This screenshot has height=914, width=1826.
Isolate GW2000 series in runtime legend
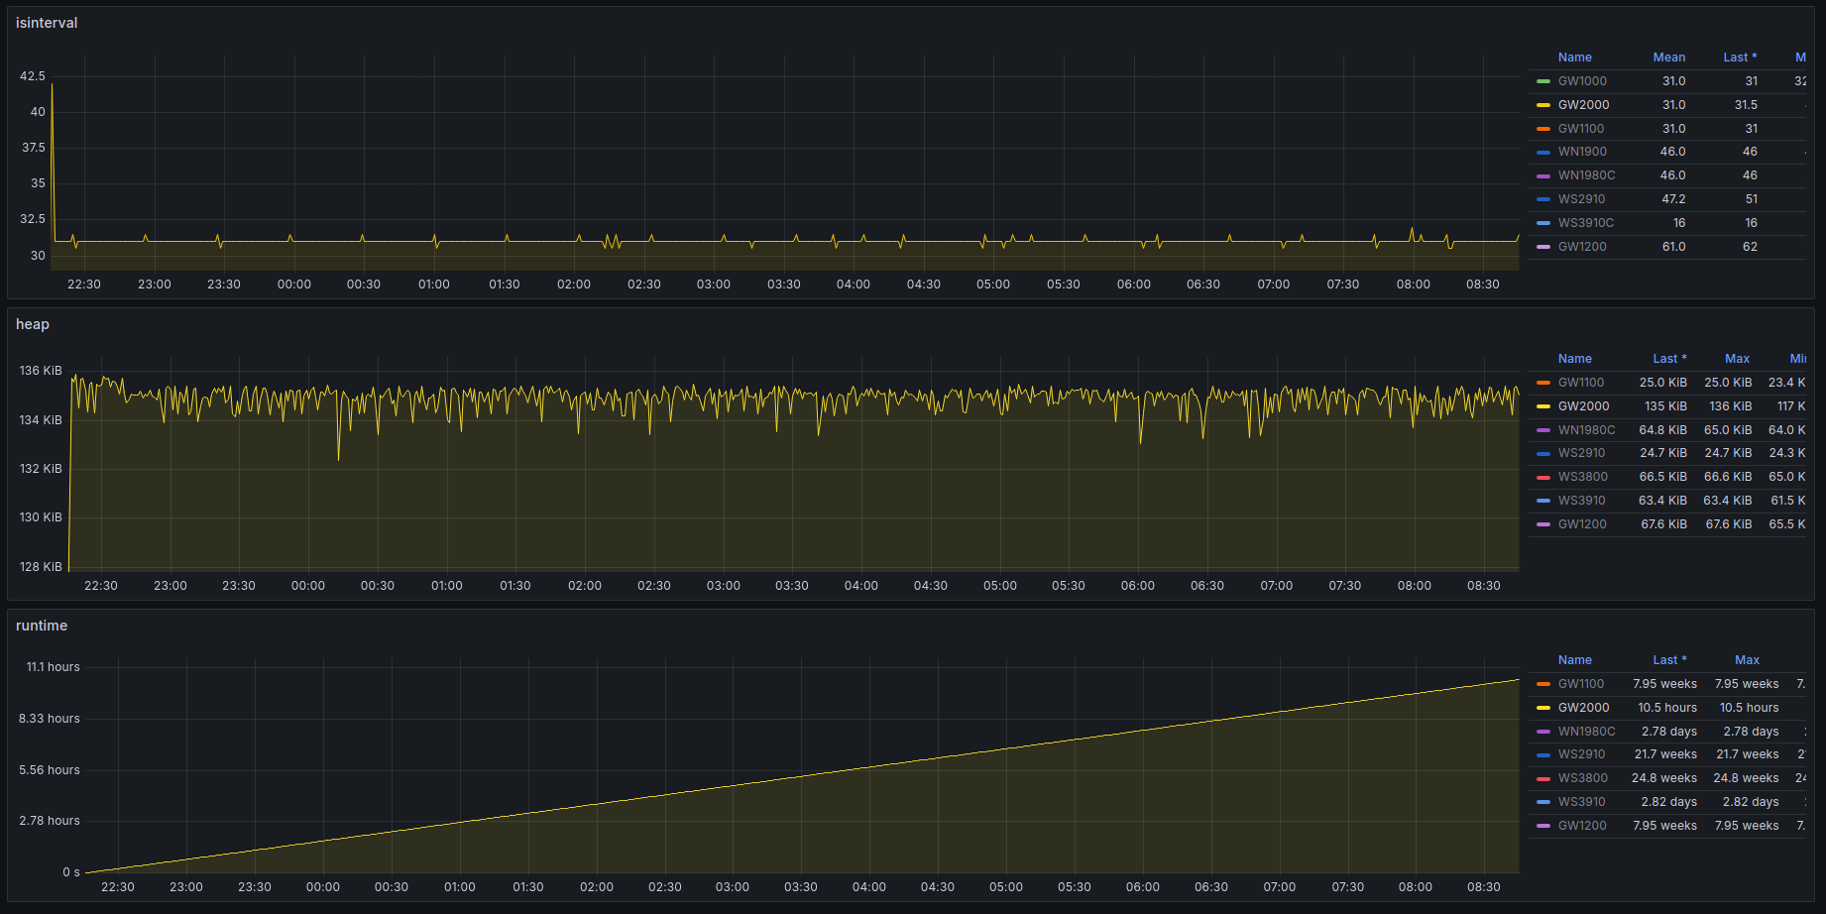click(x=1583, y=708)
